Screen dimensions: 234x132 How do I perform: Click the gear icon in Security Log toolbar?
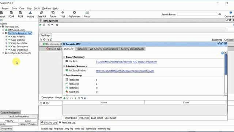click(44, 103)
